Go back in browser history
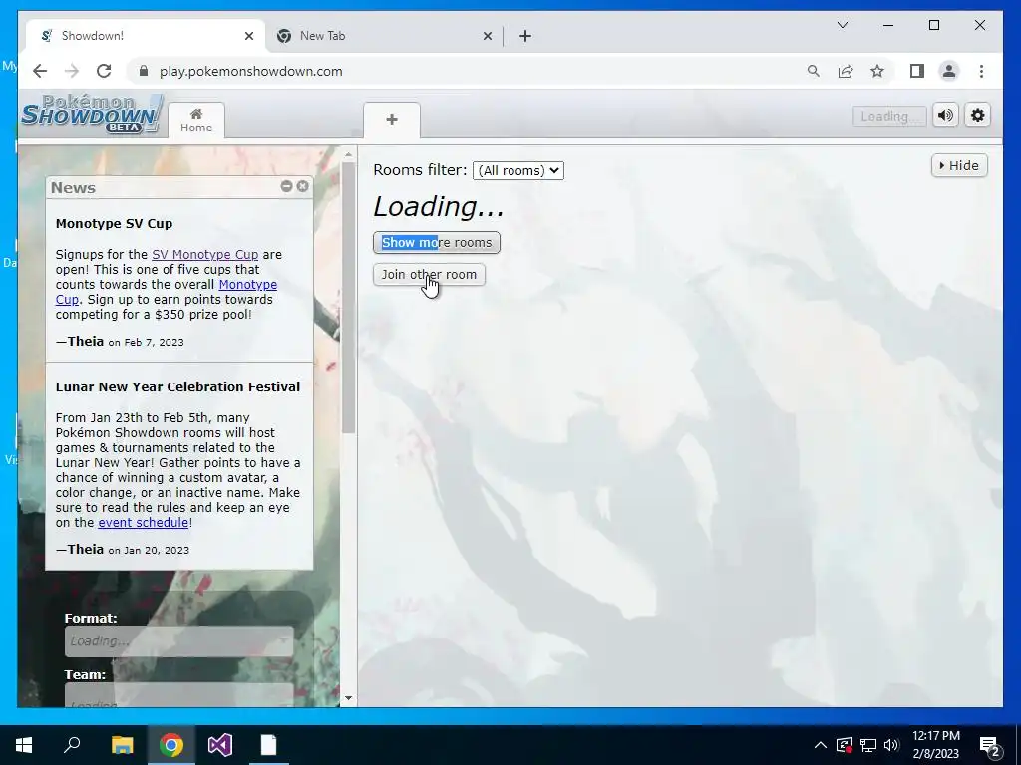 click(x=40, y=71)
